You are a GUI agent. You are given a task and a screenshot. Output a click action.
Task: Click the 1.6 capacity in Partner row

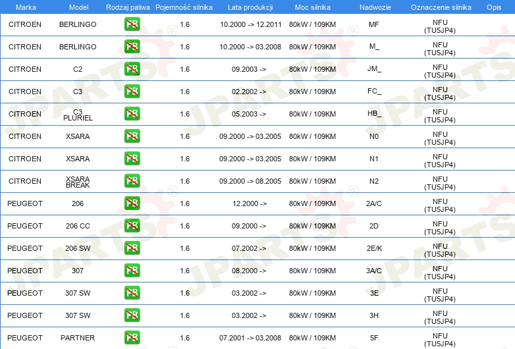click(x=185, y=338)
